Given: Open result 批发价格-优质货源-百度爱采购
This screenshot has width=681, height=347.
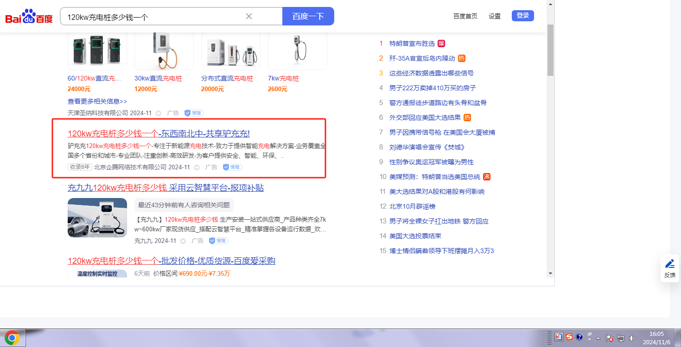Looking at the screenshot, I should (x=172, y=261).
